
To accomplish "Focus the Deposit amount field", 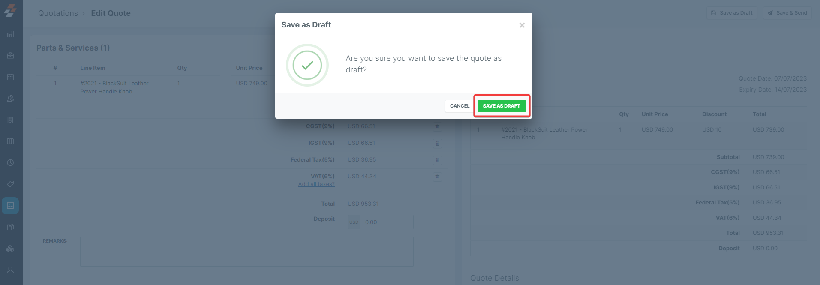I will coord(386,222).
